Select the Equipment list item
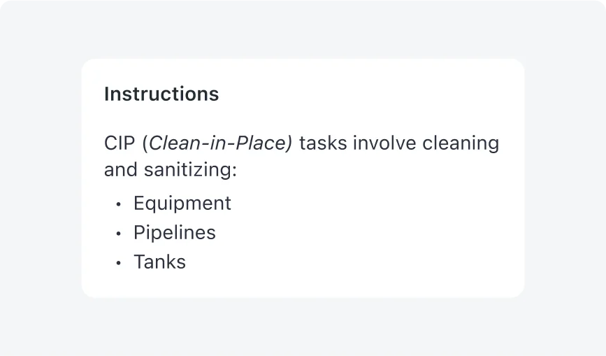606x356 pixels. pos(182,204)
